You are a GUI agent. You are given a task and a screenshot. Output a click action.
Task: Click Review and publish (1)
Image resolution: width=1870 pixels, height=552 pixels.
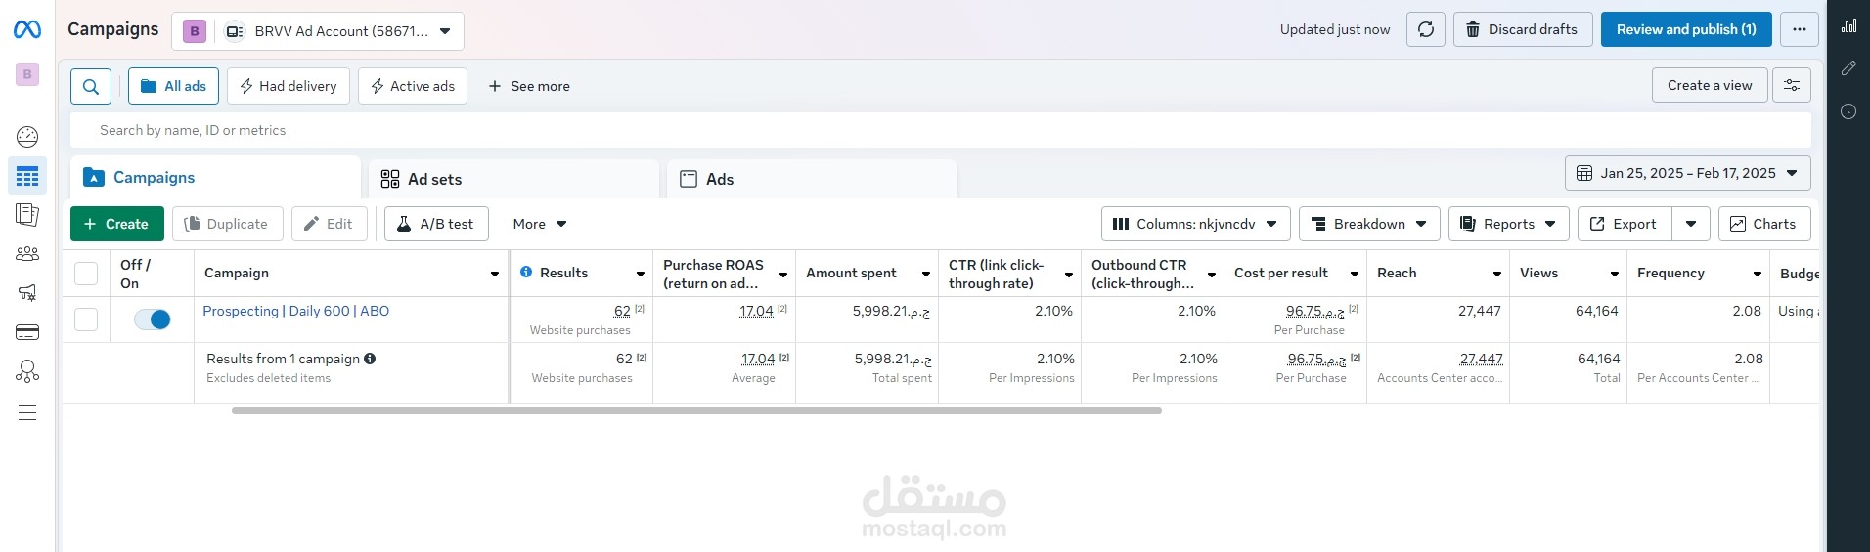(x=1686, y=29)
